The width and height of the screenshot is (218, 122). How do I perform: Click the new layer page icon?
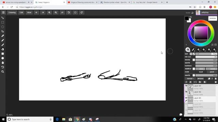[216, 79]
